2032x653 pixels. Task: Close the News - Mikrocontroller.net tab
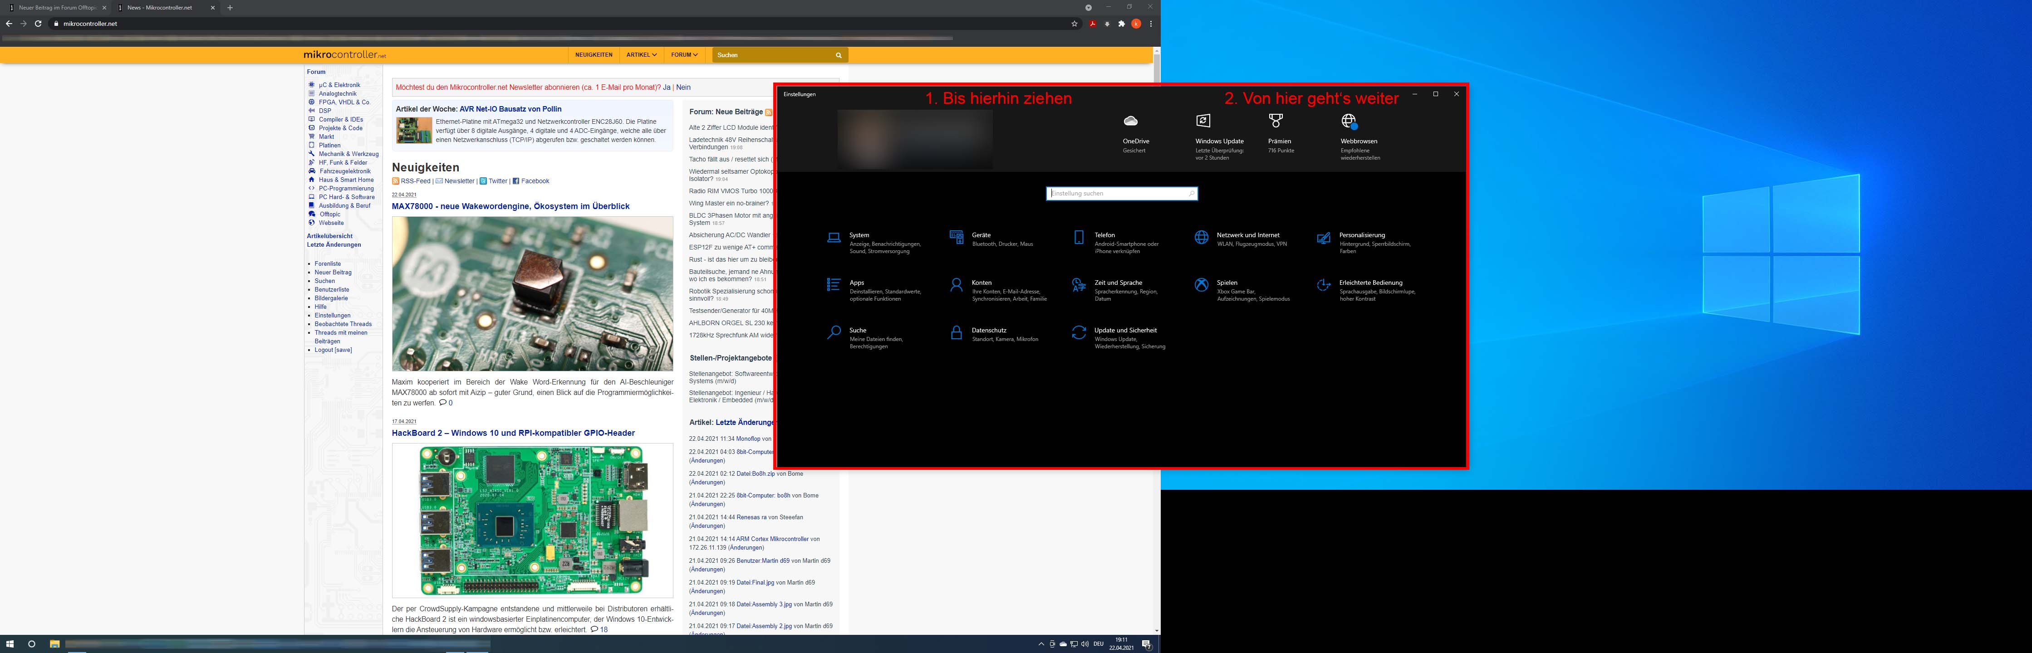pos(212,7)
